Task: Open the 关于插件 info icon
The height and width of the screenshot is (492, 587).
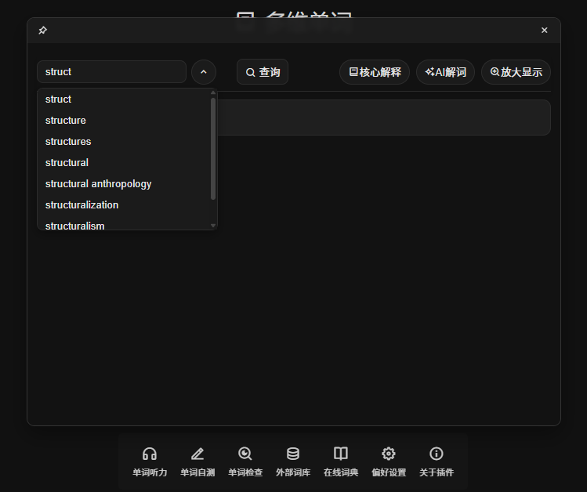Action: (437, 454)
